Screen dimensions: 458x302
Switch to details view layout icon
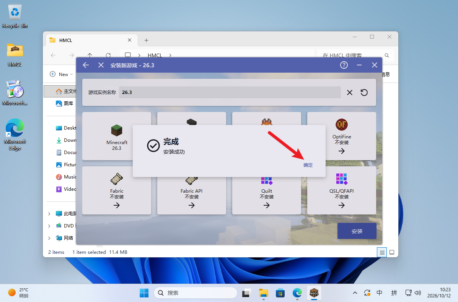382,252
